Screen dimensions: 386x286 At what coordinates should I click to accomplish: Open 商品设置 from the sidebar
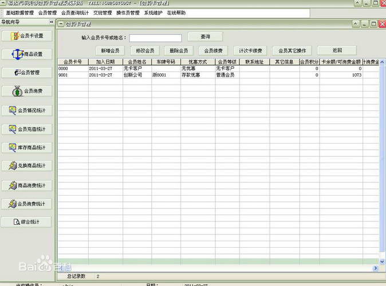[27, 54]
